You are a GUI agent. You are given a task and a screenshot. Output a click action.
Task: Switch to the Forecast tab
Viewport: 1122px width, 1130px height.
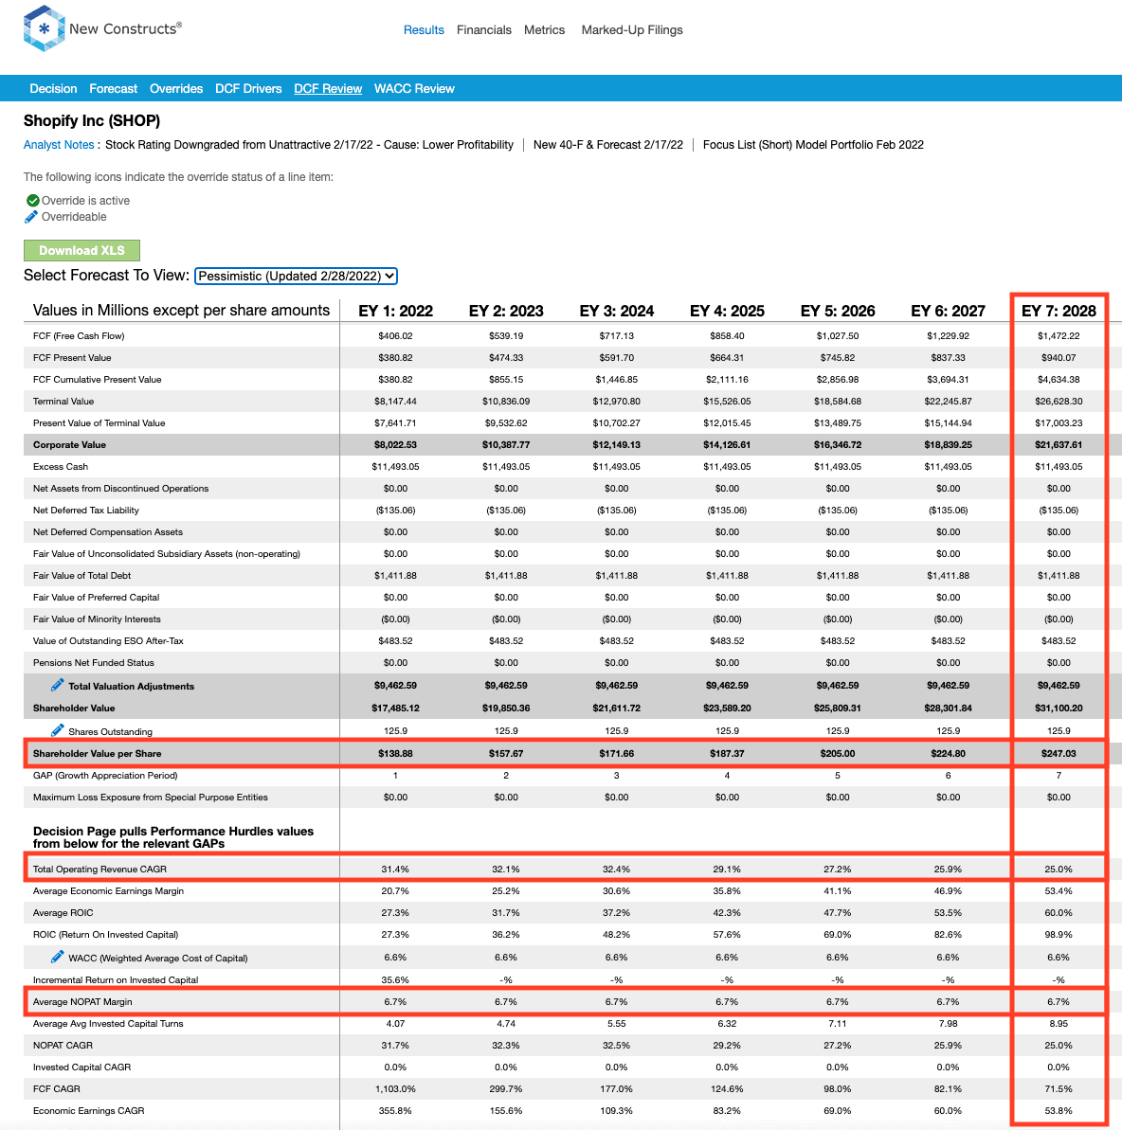[x=113, y=89]
